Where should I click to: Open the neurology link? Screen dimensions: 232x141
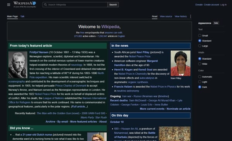click(77, 65)
